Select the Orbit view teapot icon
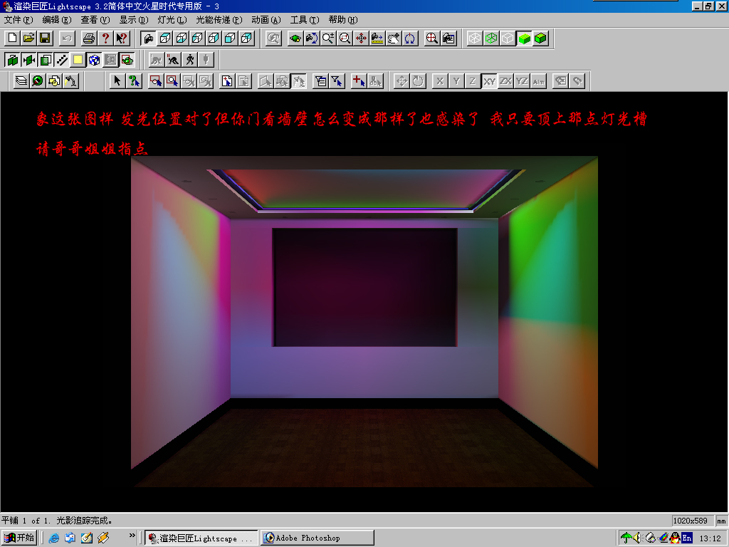729x547 pixels. point(295,38)
